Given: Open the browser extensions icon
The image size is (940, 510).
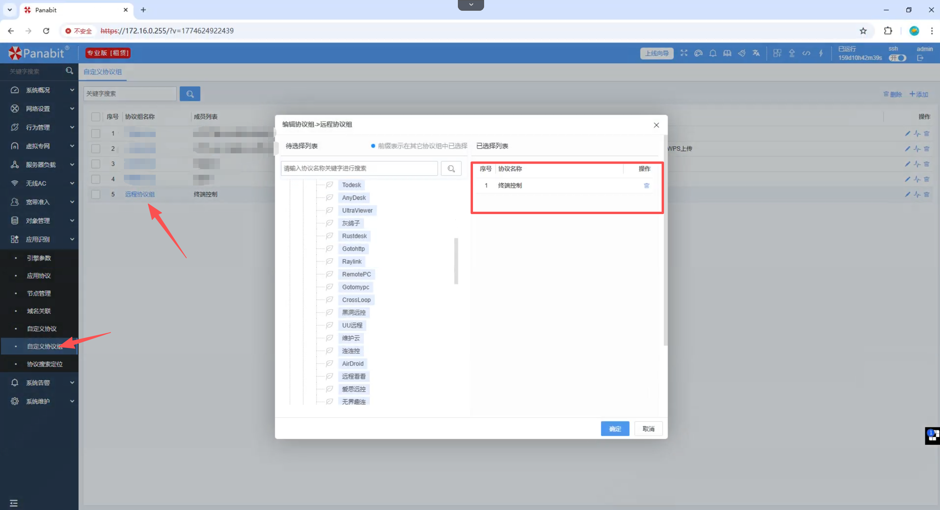Looking at the screenshot, I should coord(888,31).
